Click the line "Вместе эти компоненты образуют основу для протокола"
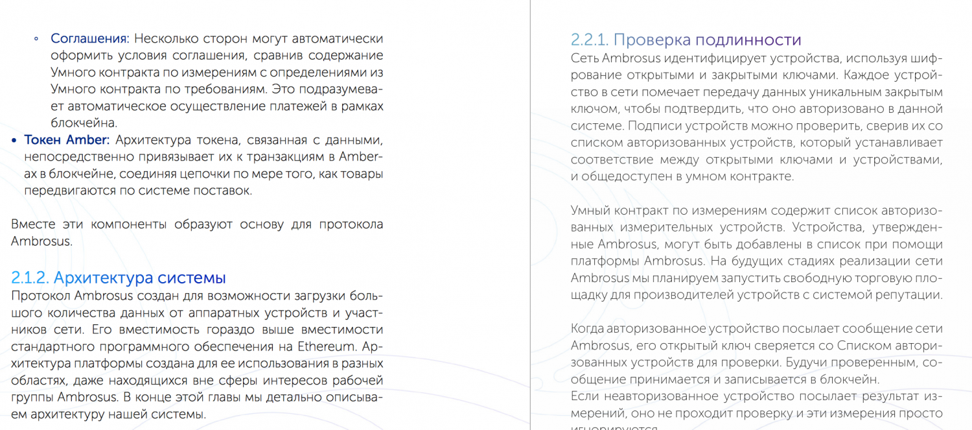Screen dimensions: 972x430 (x=197, y=224)
